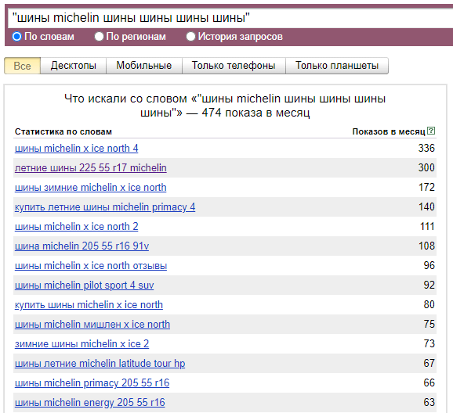Switch to the 'Только телефоны' tab
Image resolution: width=453 pixels, height=413 pixels.
click(x=234, y=66)
